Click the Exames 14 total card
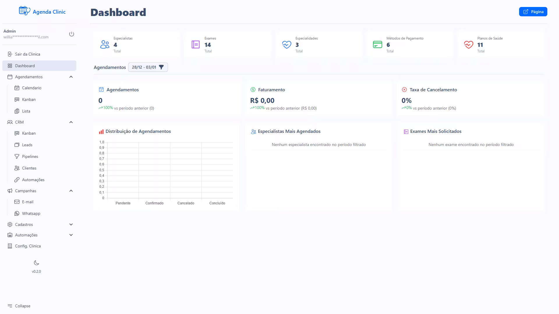 227,44
